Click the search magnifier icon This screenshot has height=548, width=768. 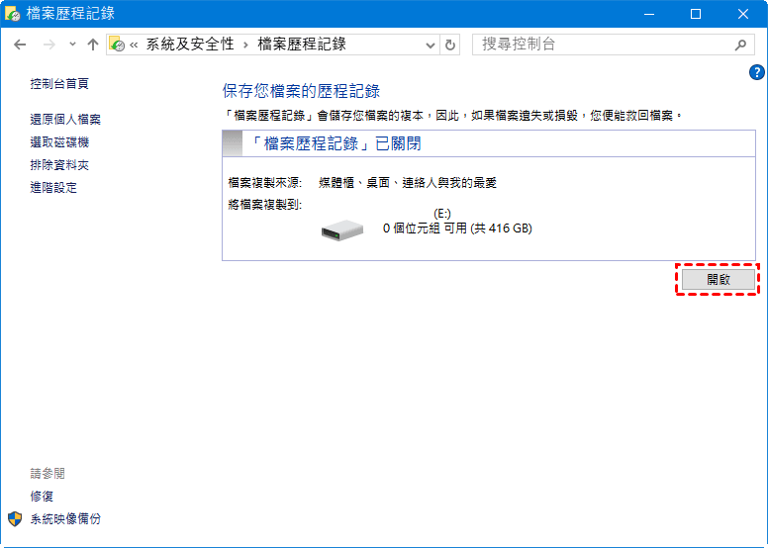tap(741, 46)
